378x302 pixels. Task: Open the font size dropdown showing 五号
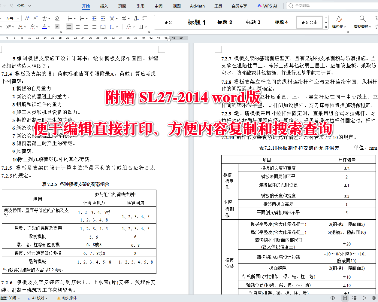coord(12,18)
